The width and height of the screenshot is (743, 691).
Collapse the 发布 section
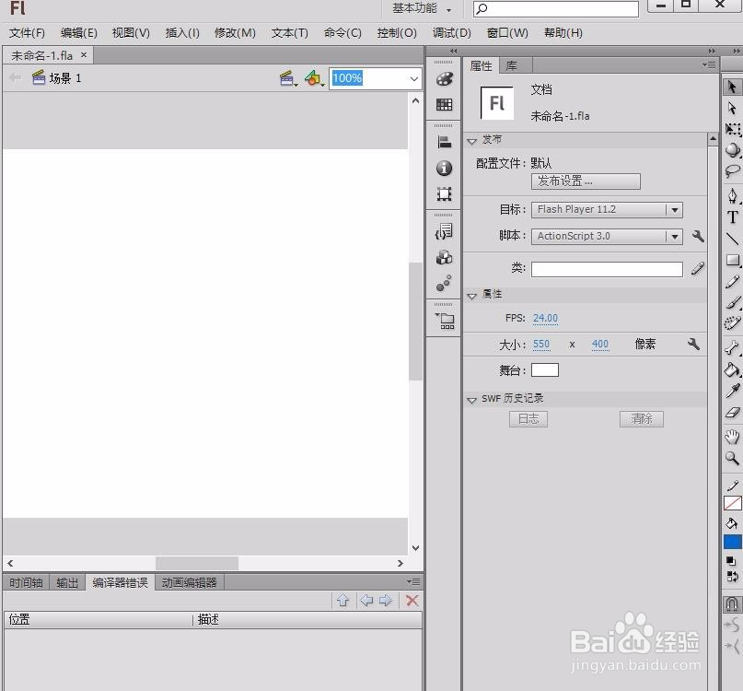tap(471, 141)
